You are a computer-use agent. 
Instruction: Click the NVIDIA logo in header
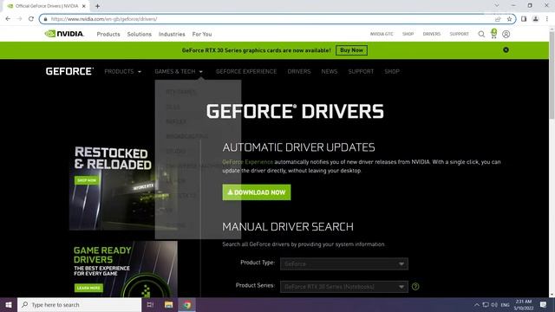[x=64, y=34]
